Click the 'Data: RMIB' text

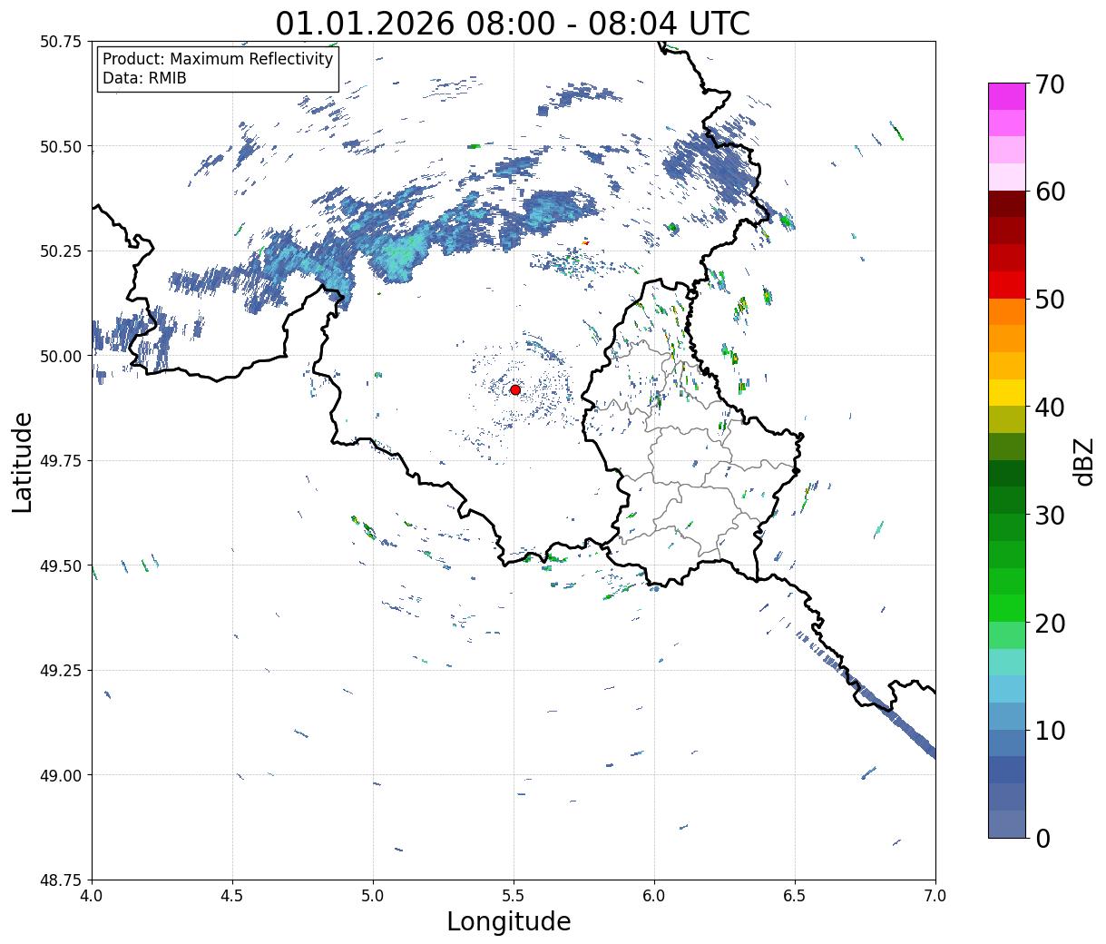144,79
